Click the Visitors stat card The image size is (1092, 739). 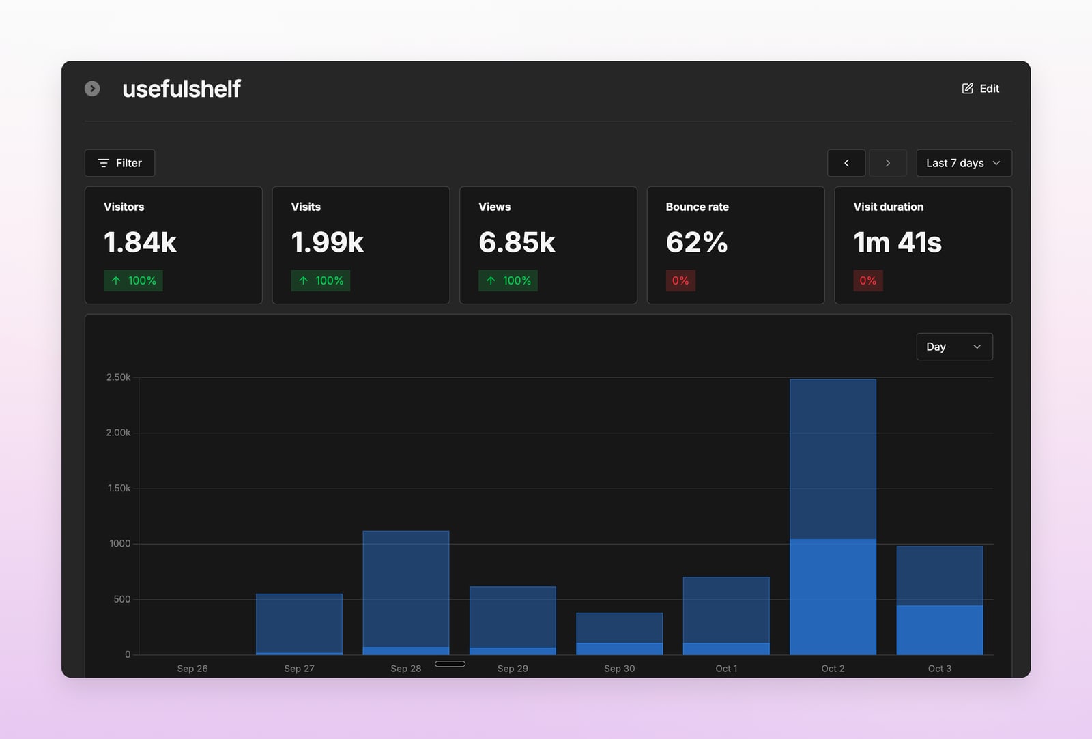[173, 245]
